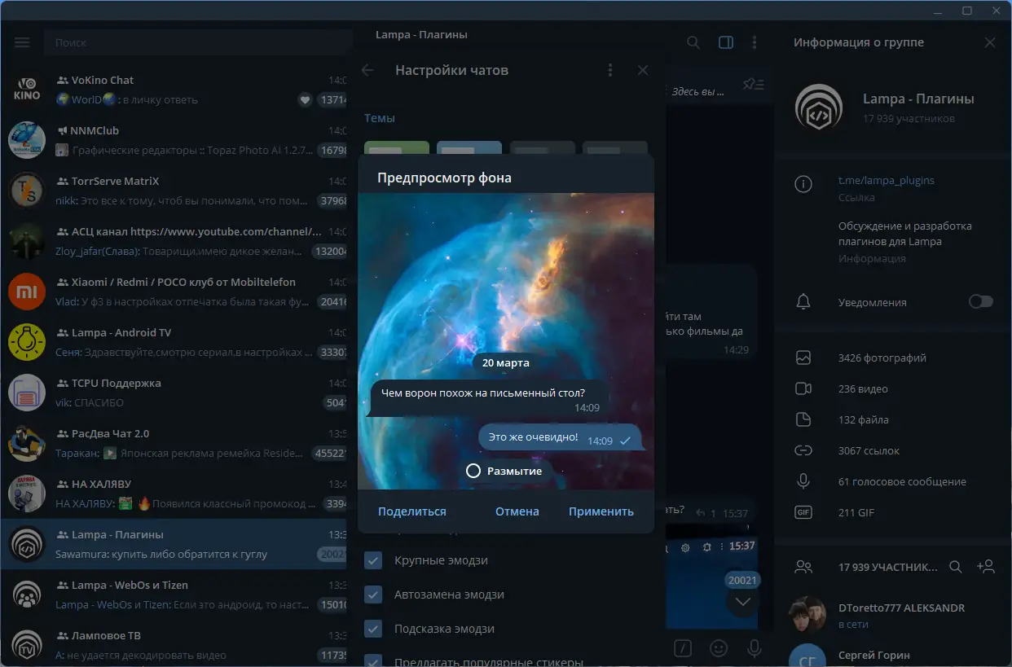Jump to bottom with down-arrow button
Viewport: 1012px width, 667px height.
pyautogui.click(x=743, y=602)
